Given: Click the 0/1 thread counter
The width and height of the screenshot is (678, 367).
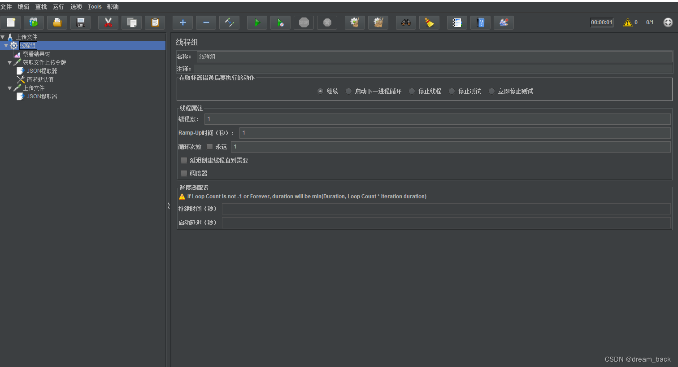Looking at the screenshot, I should [x=650, y=22].
